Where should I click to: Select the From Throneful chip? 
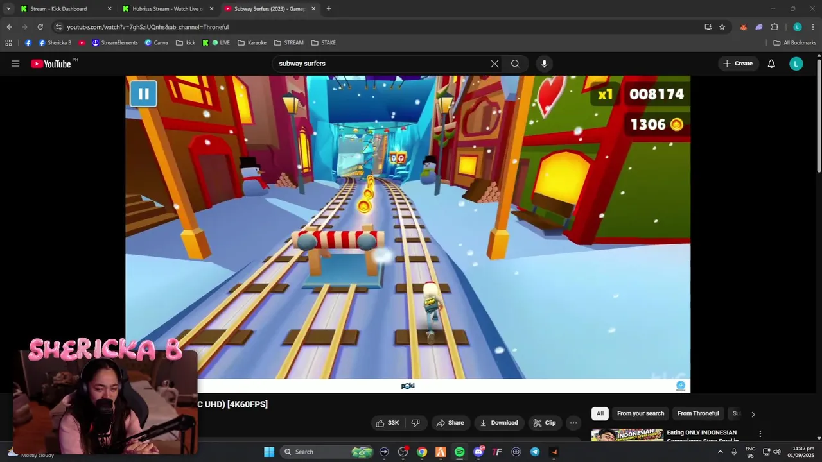coord(698,413)
